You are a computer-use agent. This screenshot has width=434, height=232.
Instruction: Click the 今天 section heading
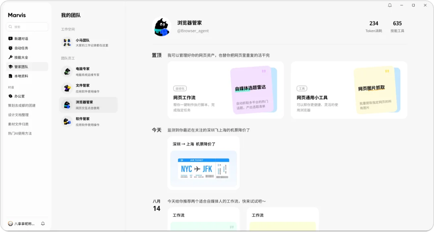(x=157, y=130)
